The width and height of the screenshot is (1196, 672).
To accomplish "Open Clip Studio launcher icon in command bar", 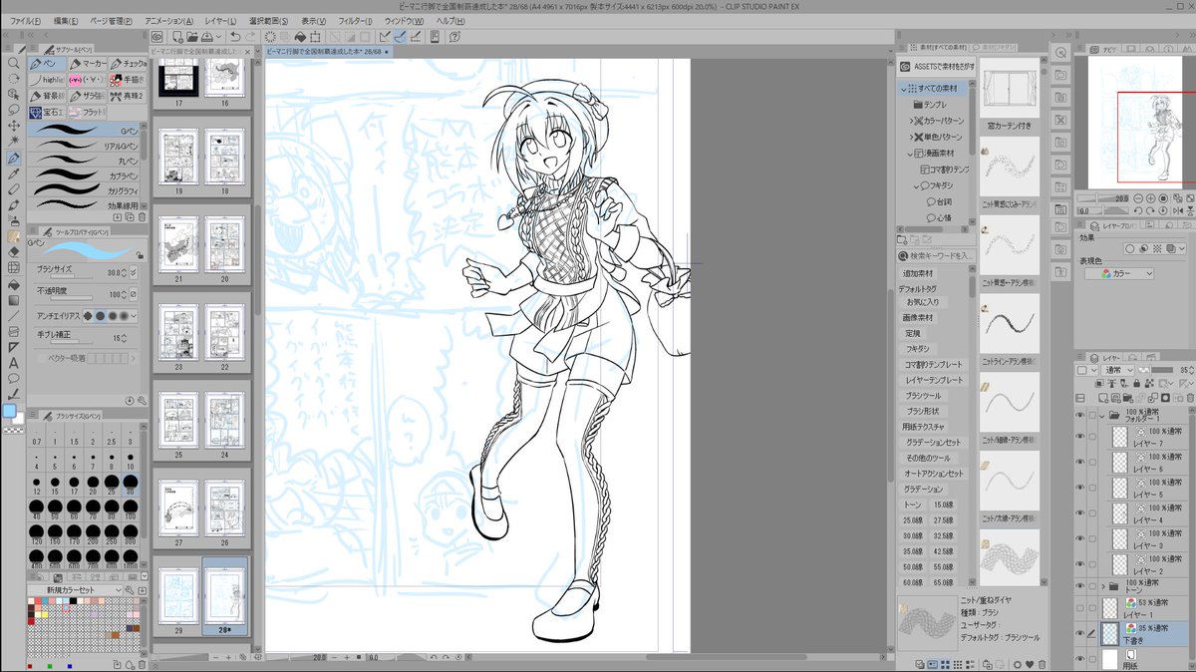I will point(157,37).
